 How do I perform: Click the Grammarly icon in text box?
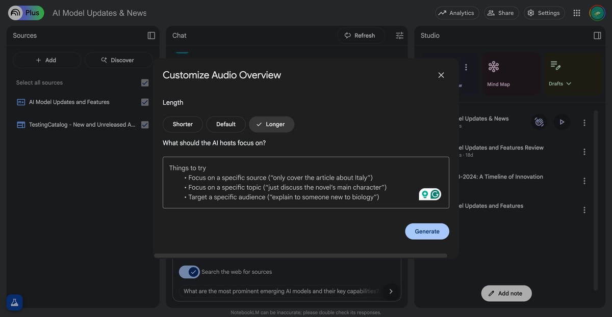pos(435,194)
